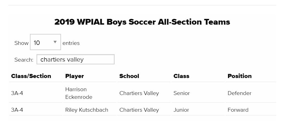Viewport: 283px width, 121px height.
Task: Click the 2019 WPIAL Boys Soccer heading
Action: (x=142, y=22)
